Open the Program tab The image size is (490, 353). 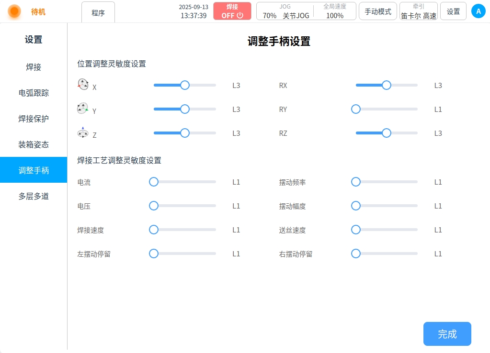point(98,13)
